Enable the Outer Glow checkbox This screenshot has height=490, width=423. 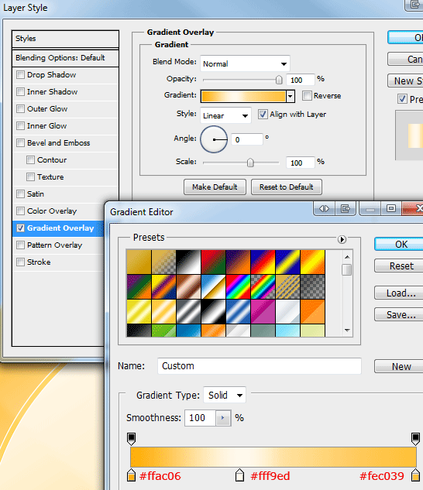click(20, 108)
